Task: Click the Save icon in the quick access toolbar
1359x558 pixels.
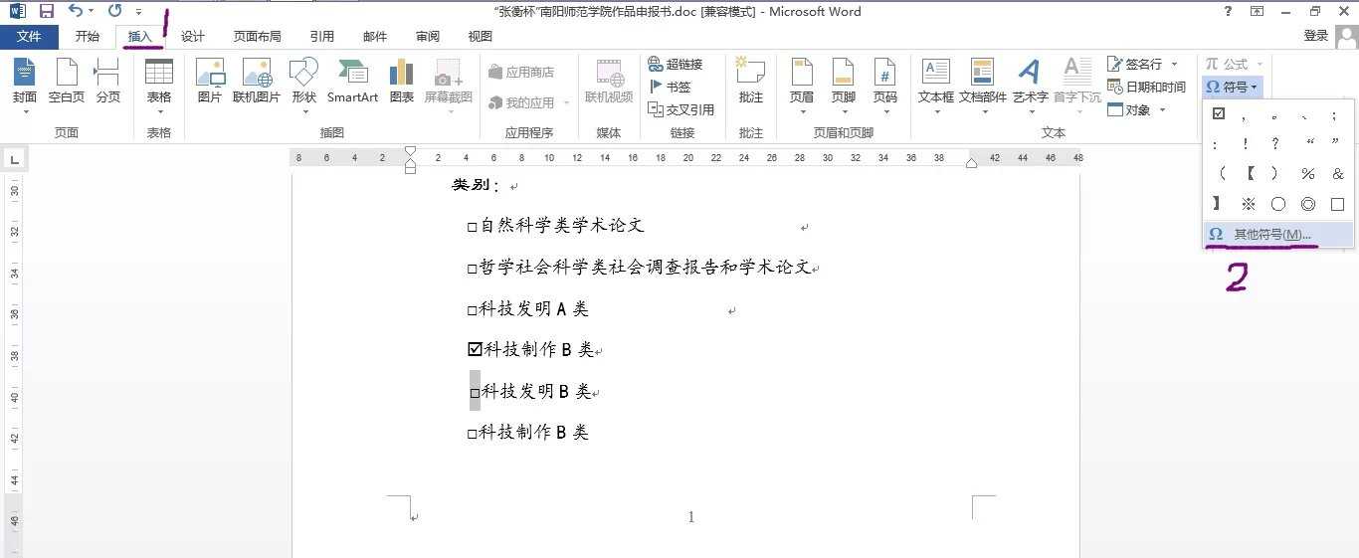Action: (46, 11)
